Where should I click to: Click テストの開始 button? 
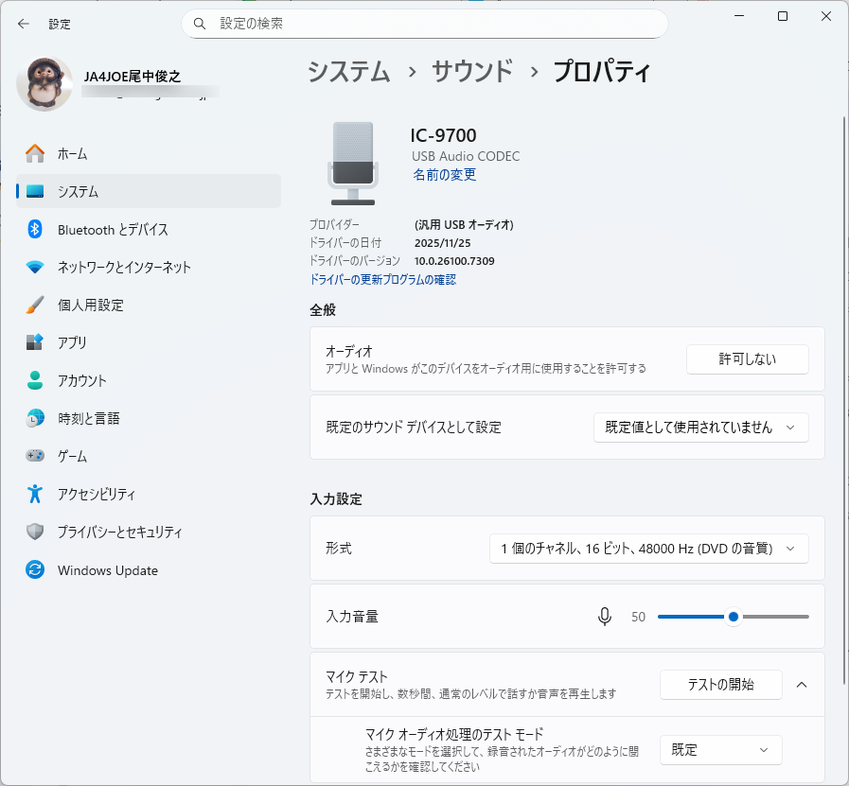720,684
